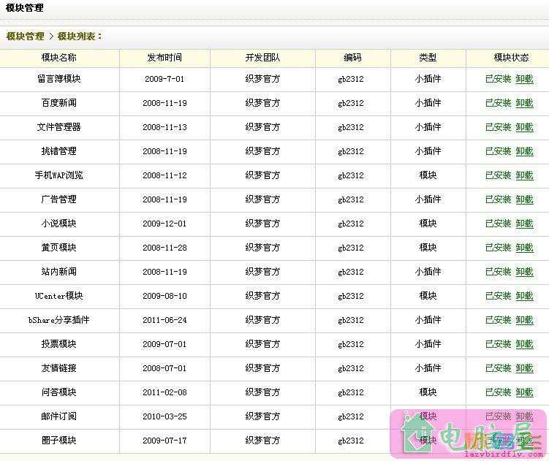Select the 站内新闻 name cell
The image size is (549, 461).
[x=58, y=272]
